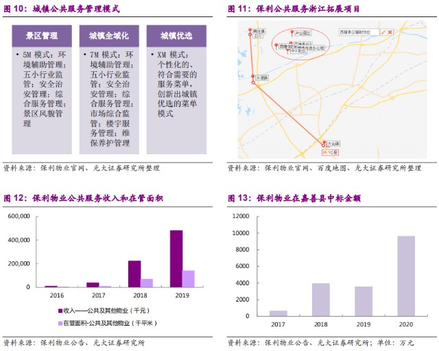Click the 2016 x-axis label in Figure 12
This screenshot has height=351, width=439.
point(57,295)
